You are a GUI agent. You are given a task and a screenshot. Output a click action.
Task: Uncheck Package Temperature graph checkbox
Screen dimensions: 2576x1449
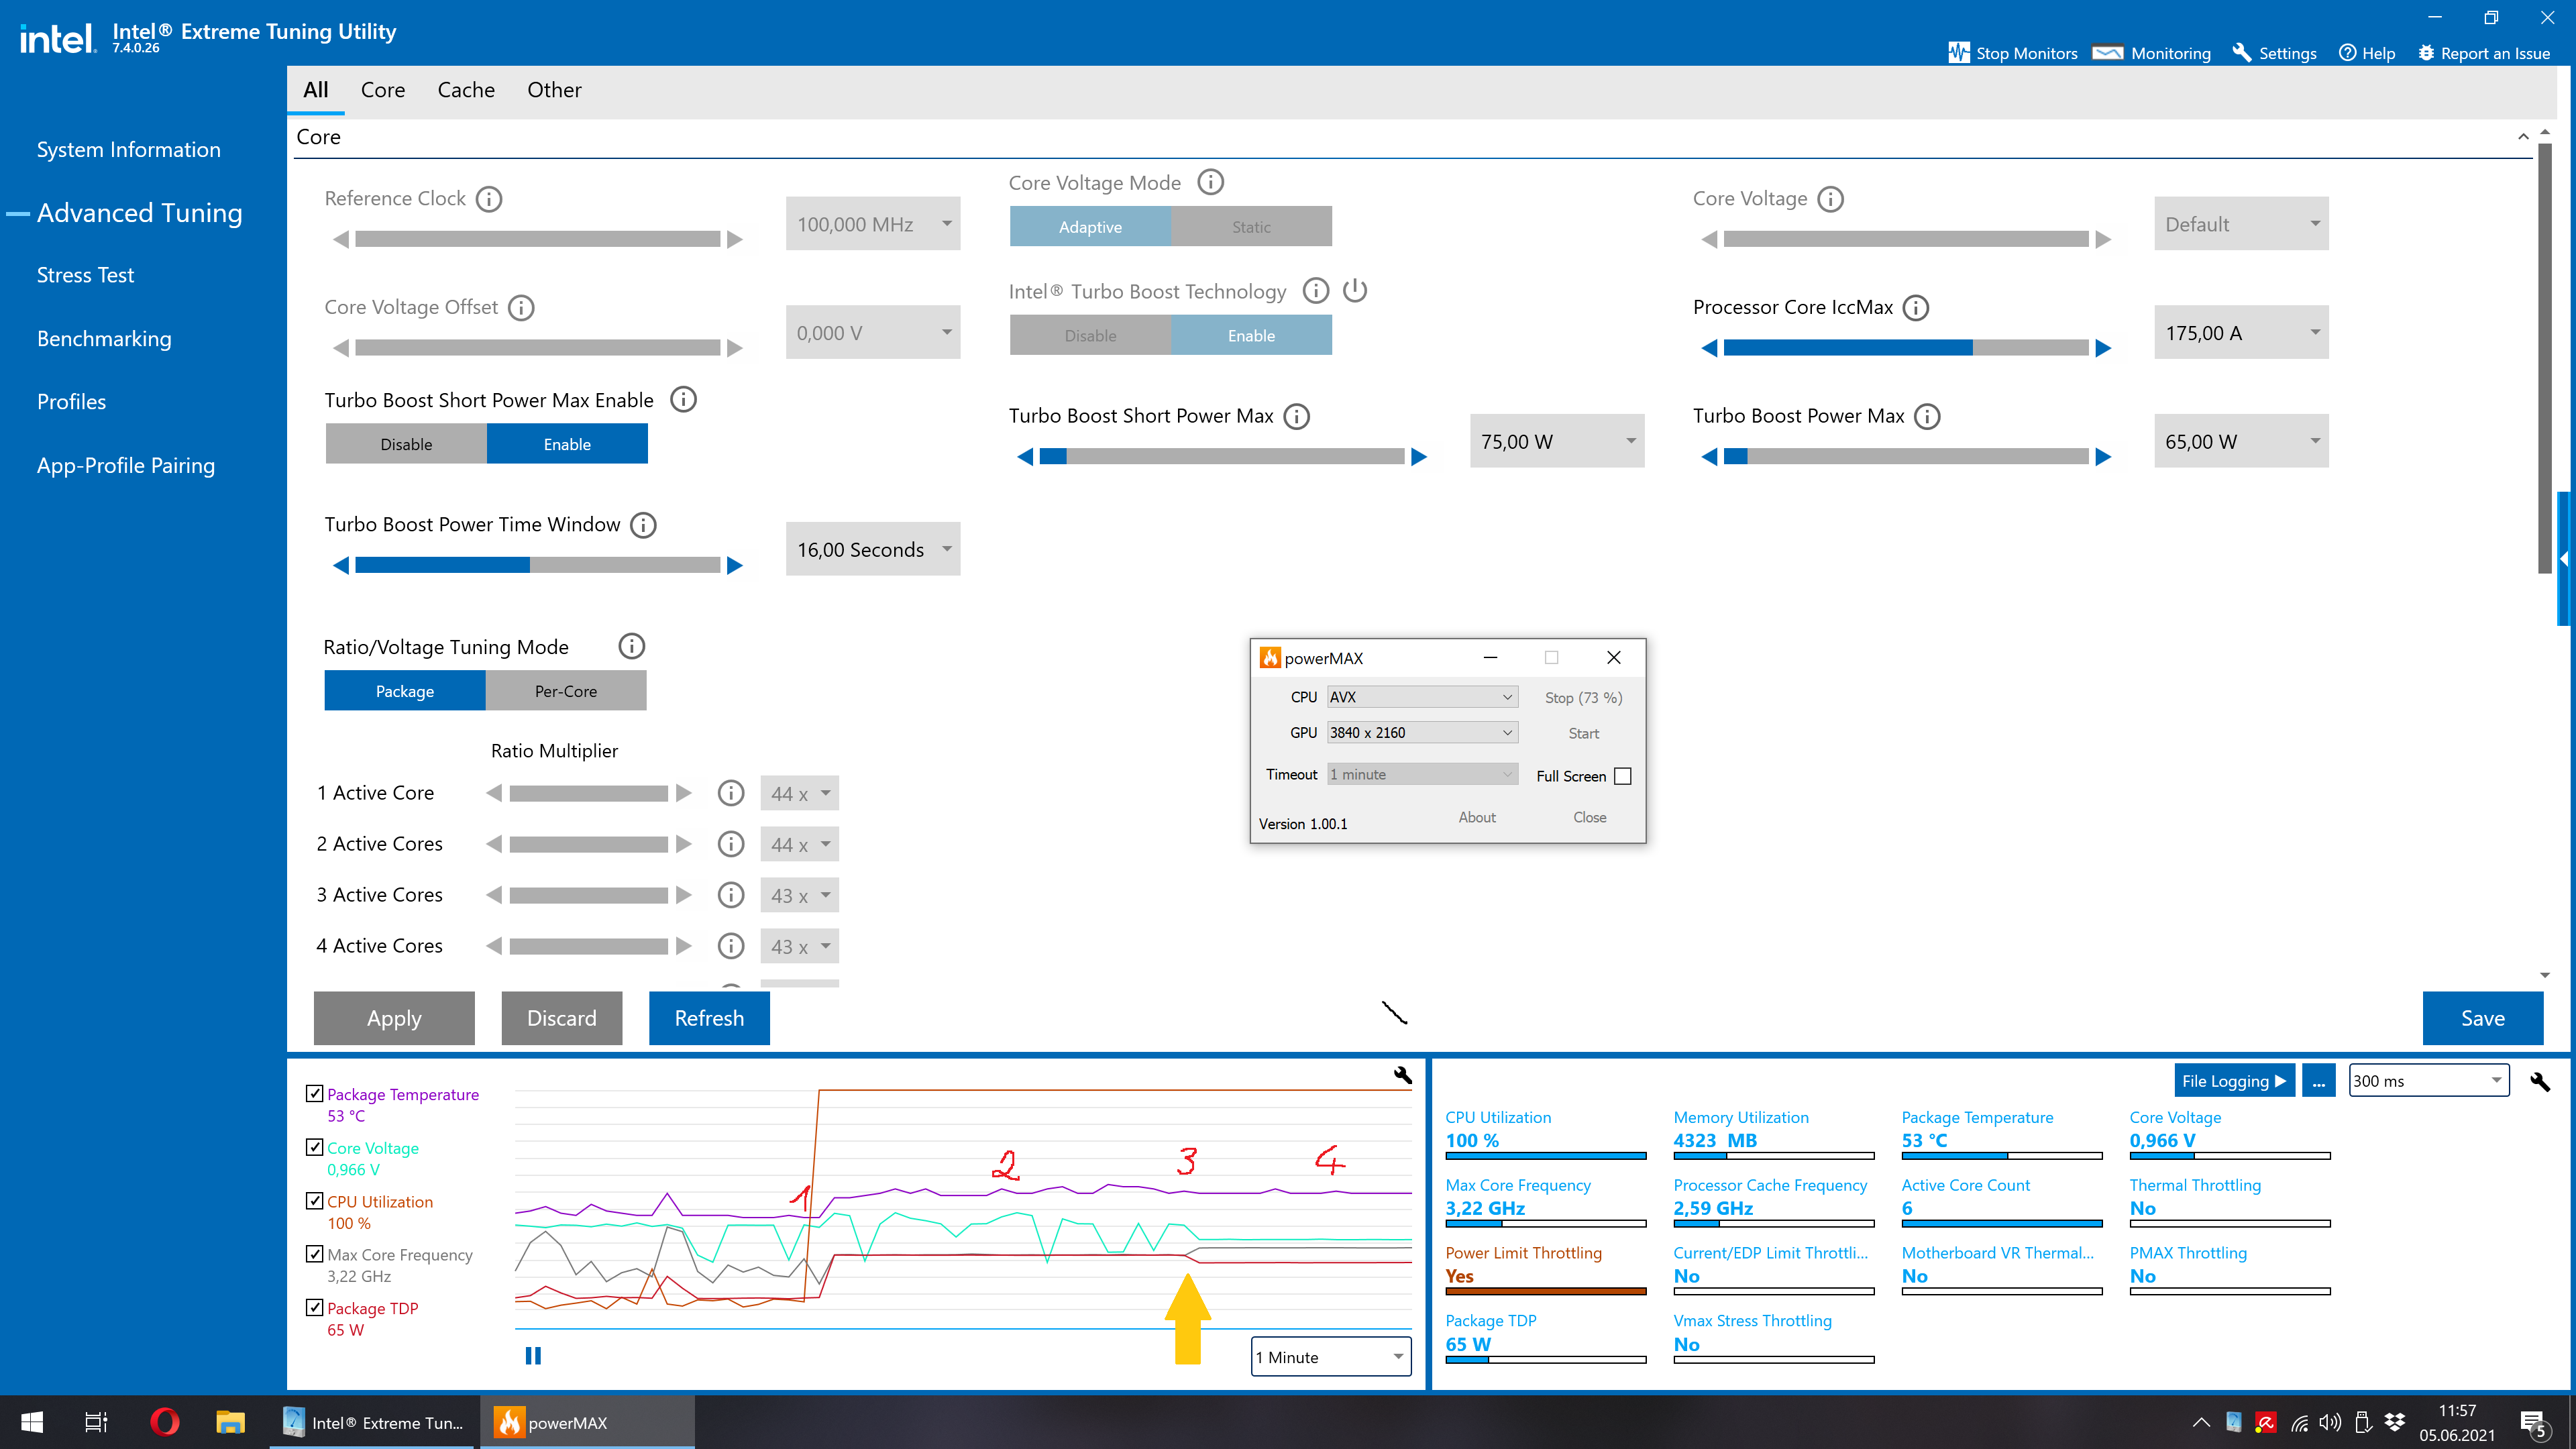pos(314,1093)
